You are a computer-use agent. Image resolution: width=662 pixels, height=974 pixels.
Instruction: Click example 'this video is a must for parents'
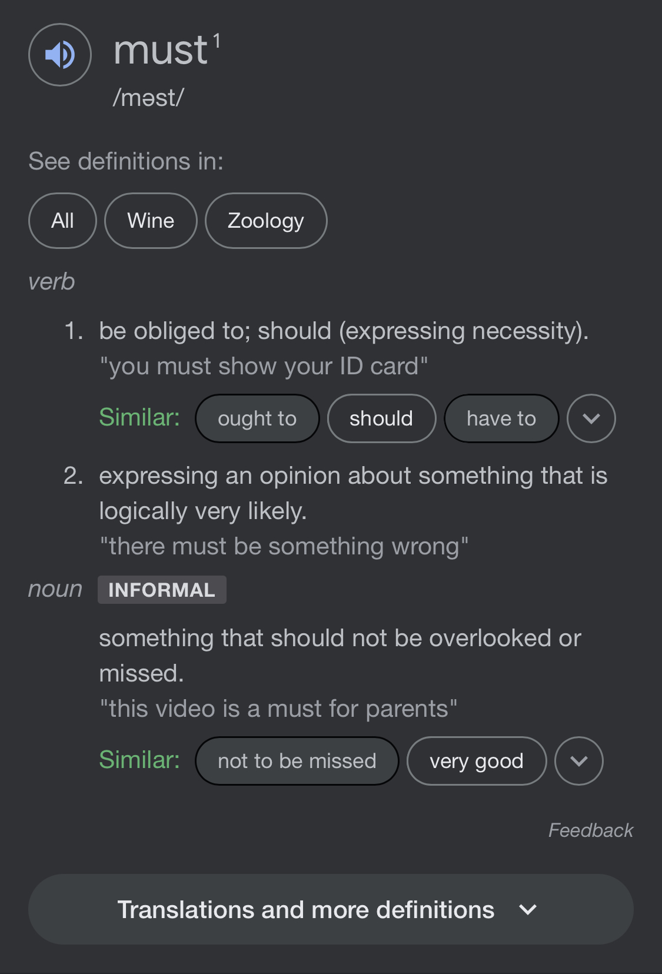click(x=278, y=709)
